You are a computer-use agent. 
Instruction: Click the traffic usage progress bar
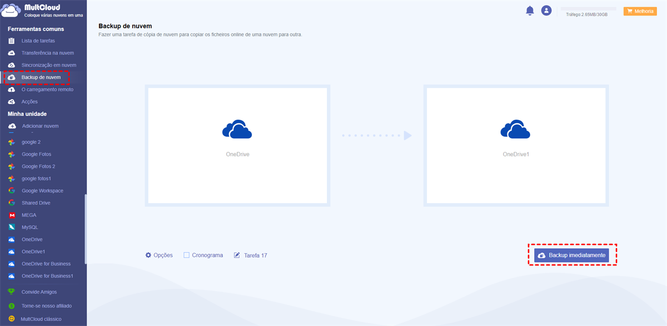589,9
